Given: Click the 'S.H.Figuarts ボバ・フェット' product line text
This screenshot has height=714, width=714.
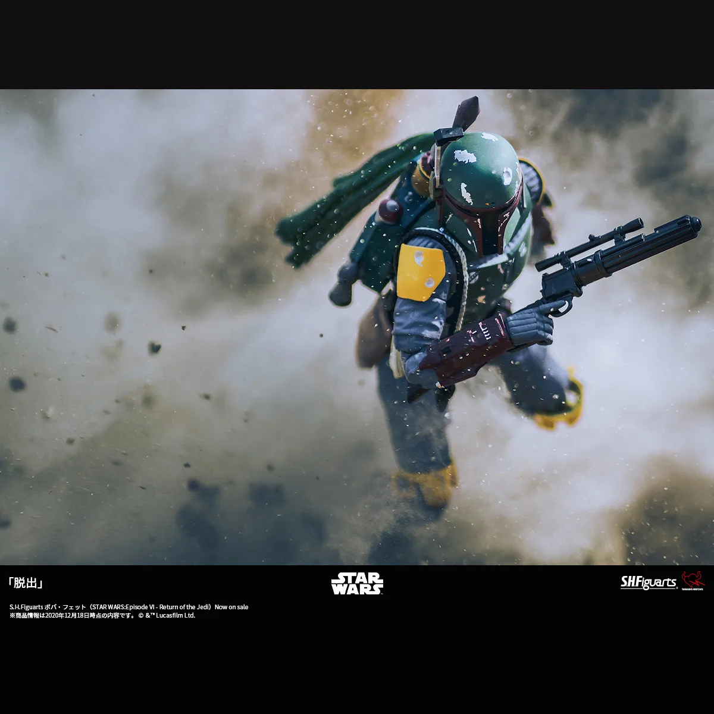Looking at the screenshot, I should [129, 607].
